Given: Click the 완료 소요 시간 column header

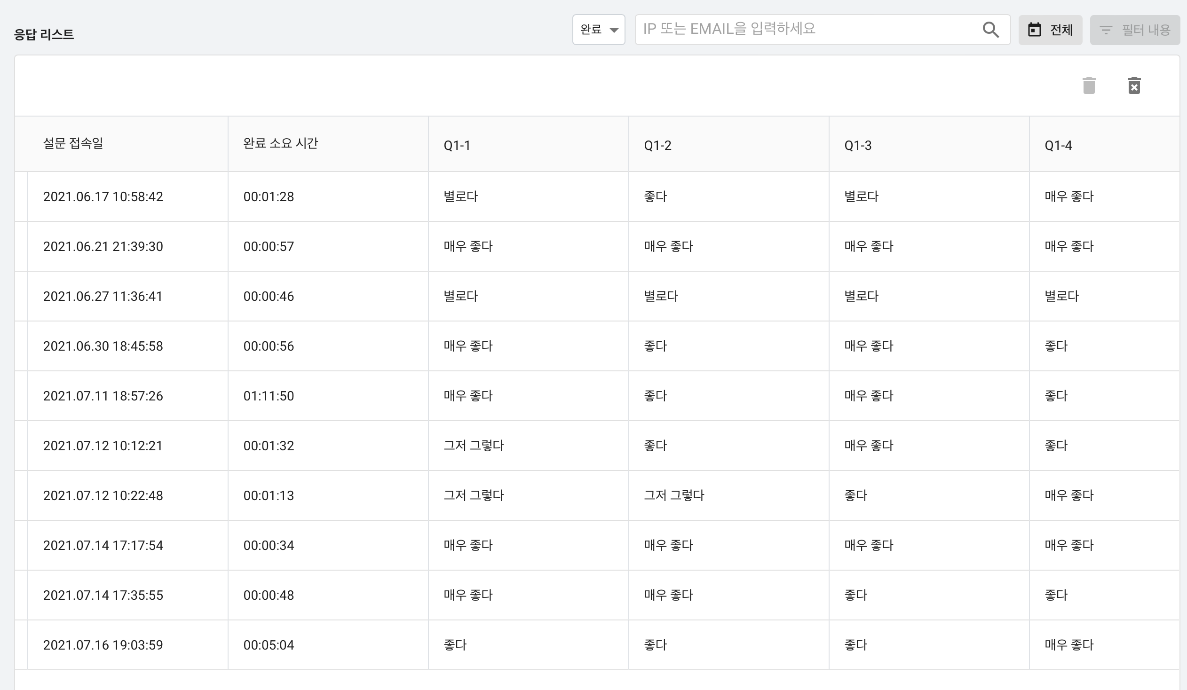Looking at the screenshot, I should [280, 143].
